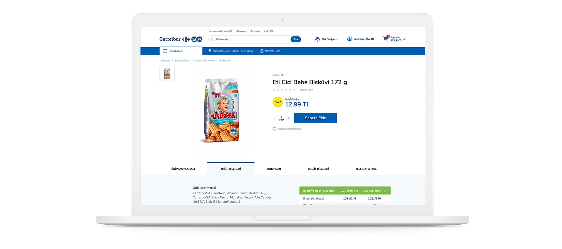This screenshot has width=562, height=249.
Task: Switch to the ÜRÜN AÇIKLAMASI tab
Action: [183, 169]
